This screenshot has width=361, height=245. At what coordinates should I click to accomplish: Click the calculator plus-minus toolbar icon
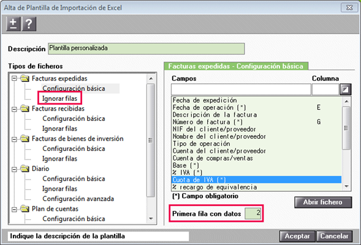point(13,24)
